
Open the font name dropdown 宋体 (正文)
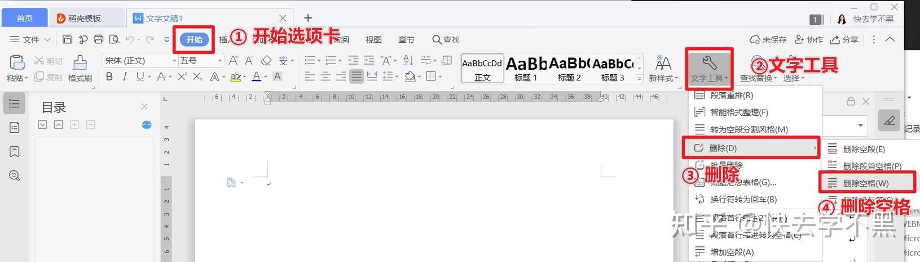[175, 60]
